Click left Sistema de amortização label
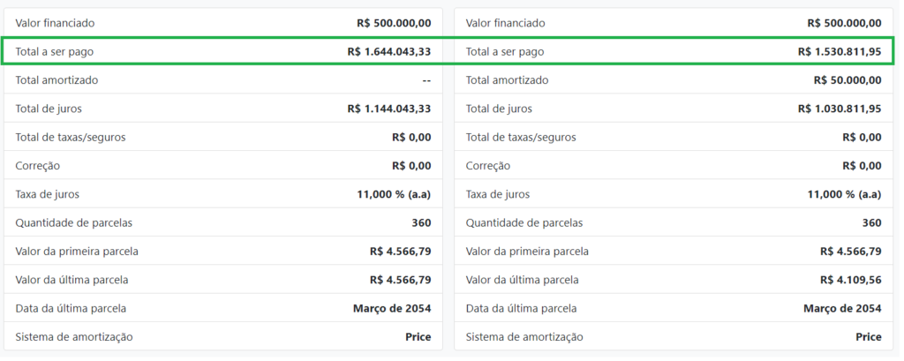The height and width of the screenshot is (361, 904). click(x=74, y=337)
